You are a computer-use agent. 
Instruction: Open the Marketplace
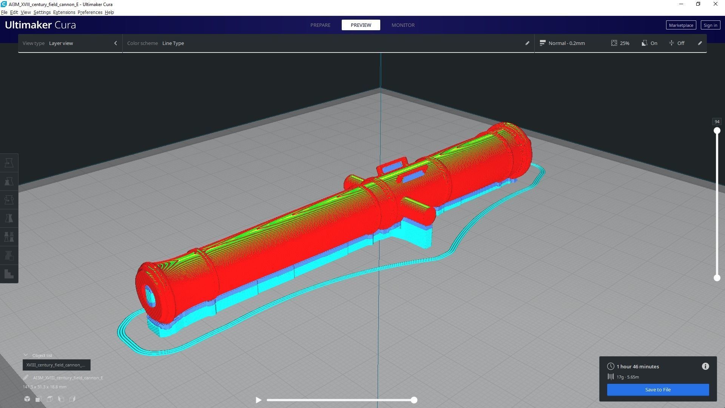681,25
